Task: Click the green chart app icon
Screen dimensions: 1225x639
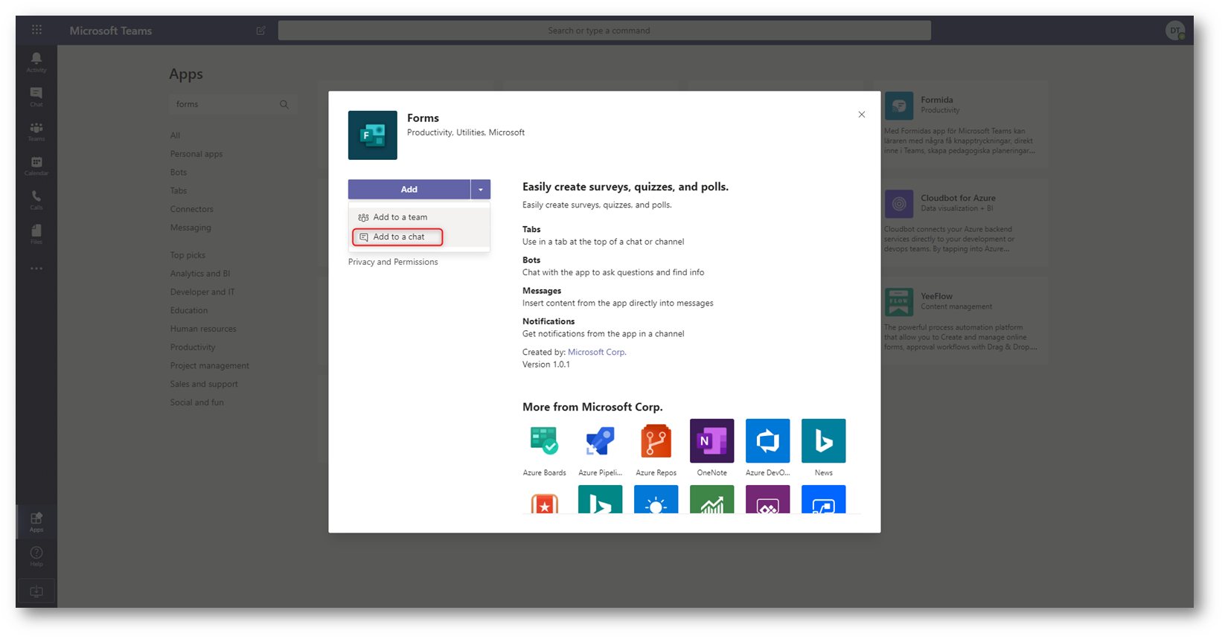Action: pos(712,500)
